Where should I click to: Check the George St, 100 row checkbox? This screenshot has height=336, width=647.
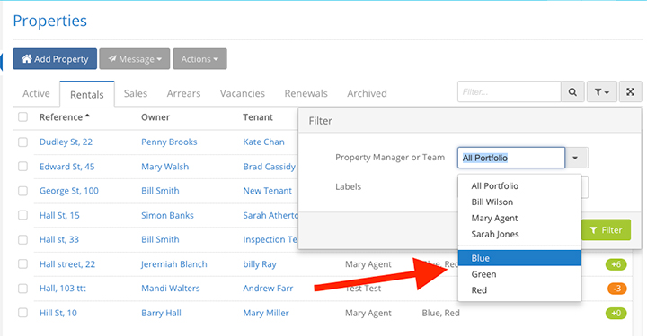[22, 191]
